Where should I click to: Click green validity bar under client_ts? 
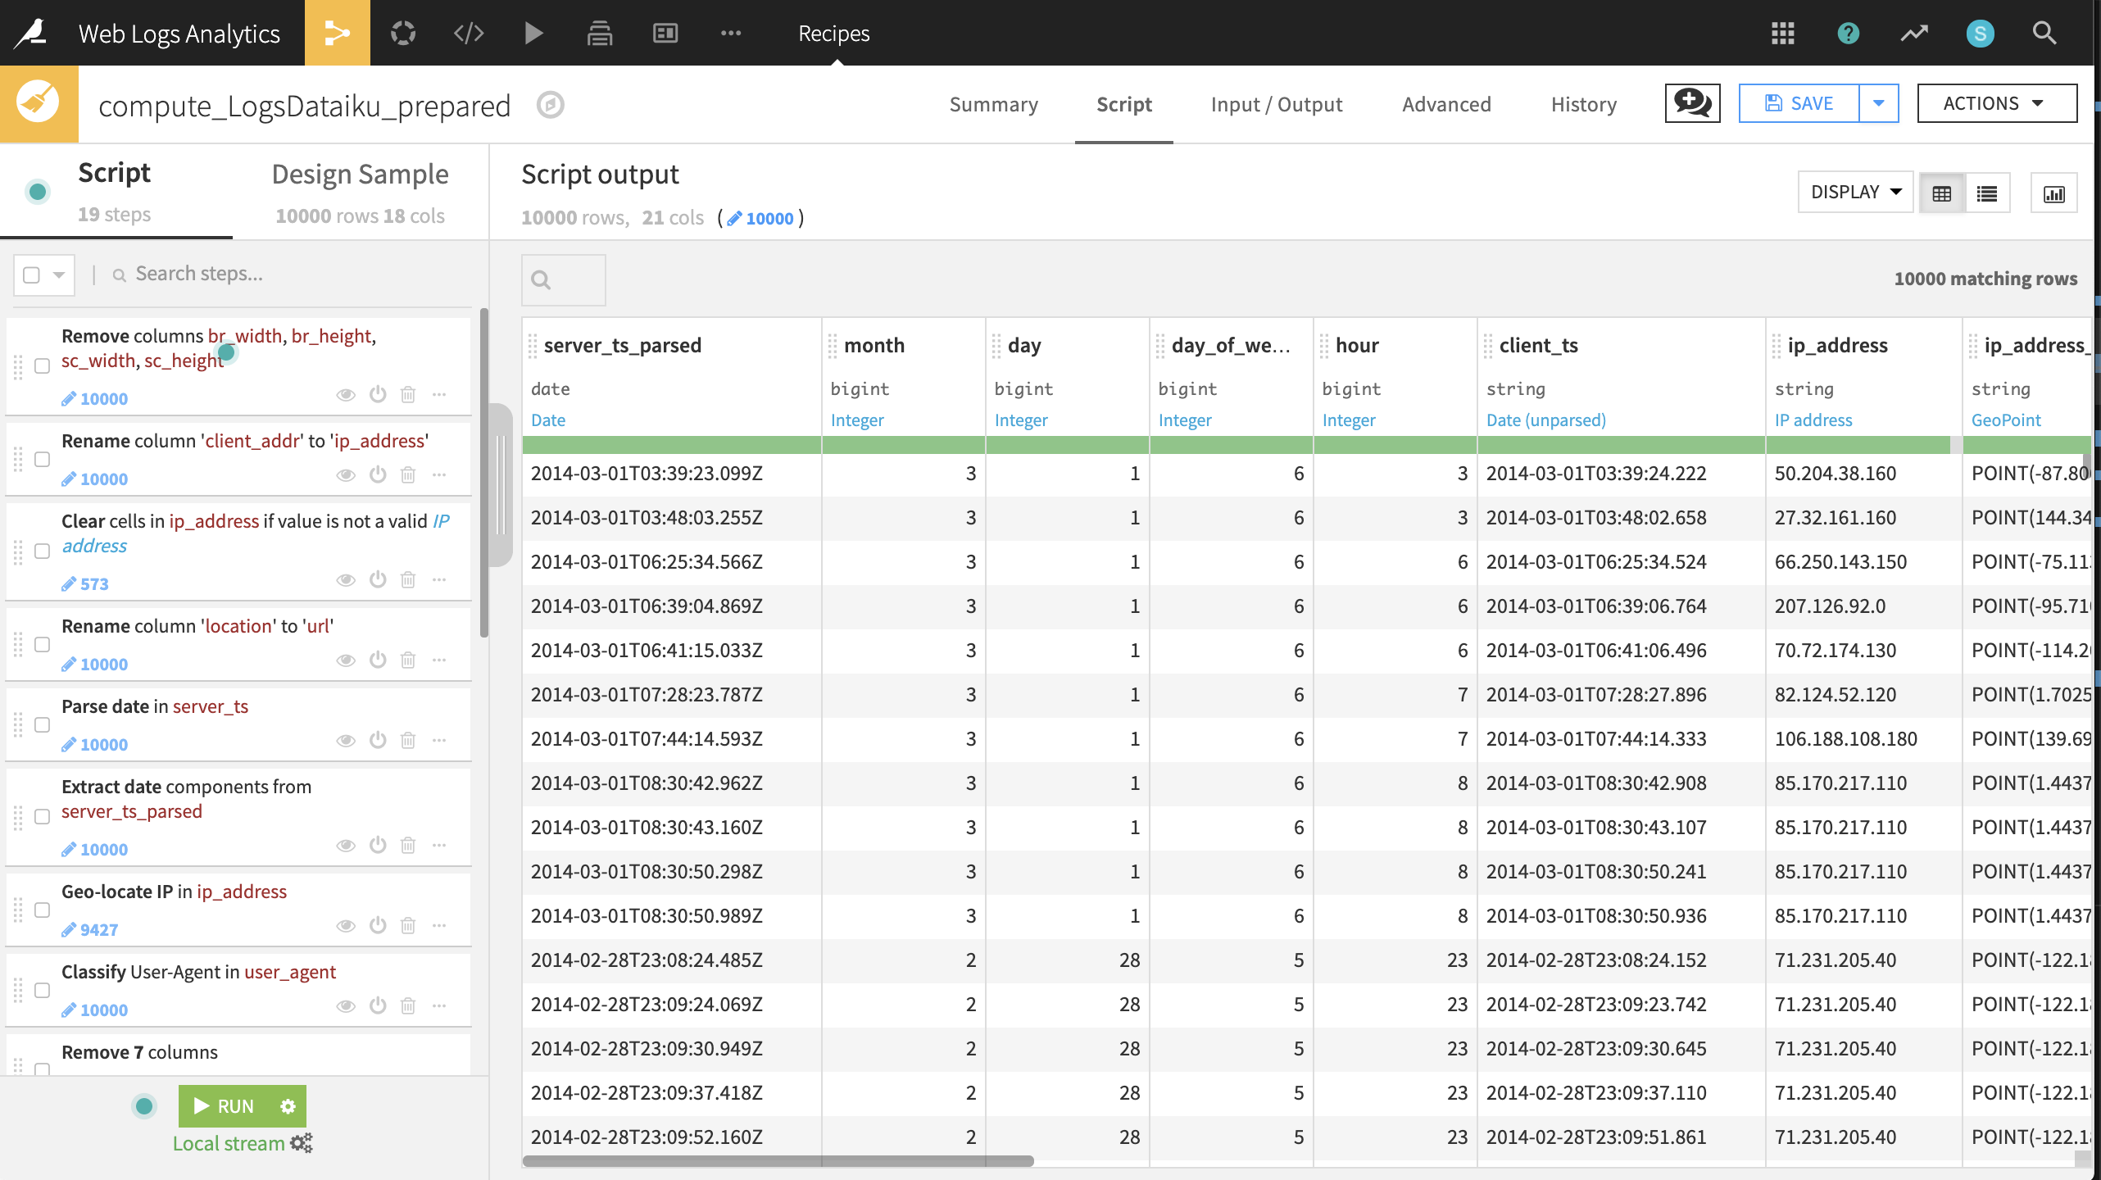tap(1621, 445)
